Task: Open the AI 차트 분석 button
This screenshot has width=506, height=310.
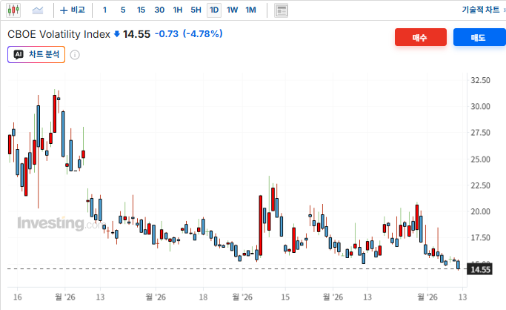Action: point(36,54)
